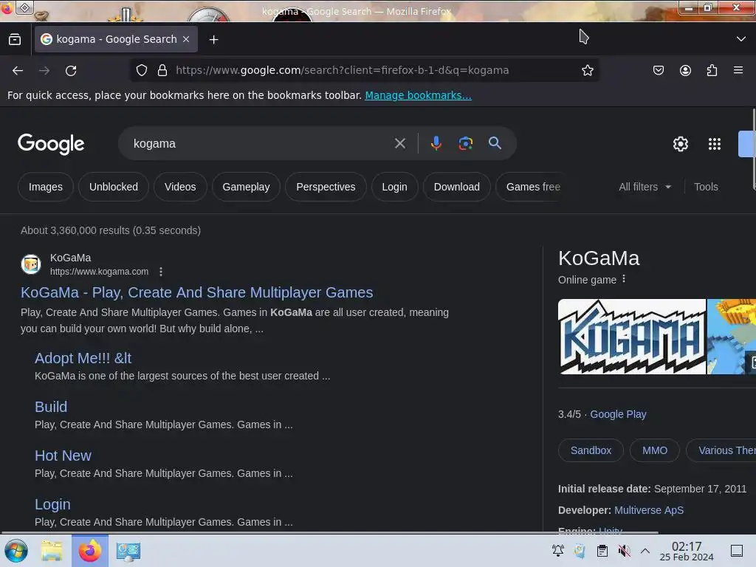Unmute audio via the tray speaker icon

coord(624,551)
